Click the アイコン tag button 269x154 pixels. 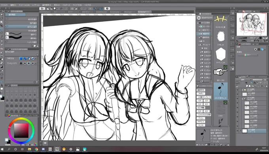(x=201, y=118)
